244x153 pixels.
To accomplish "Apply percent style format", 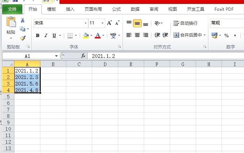I will (226, 36).
